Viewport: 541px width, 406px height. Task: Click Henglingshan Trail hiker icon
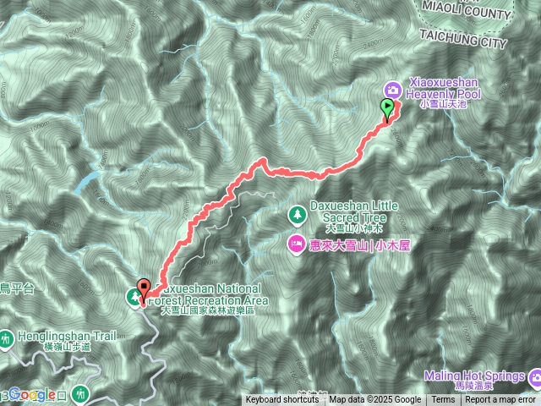tap(6, 340)
